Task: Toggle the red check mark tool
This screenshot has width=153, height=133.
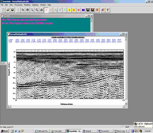Action: [x=46, y=10]
